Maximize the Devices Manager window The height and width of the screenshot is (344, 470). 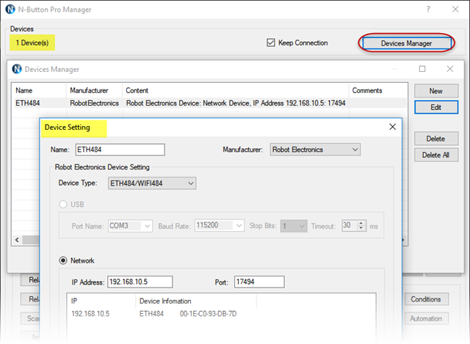tap(422, 69)
